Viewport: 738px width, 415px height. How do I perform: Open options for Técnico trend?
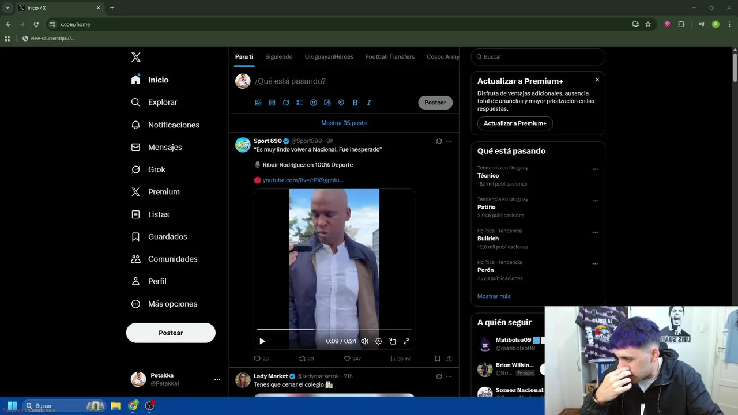595,169
